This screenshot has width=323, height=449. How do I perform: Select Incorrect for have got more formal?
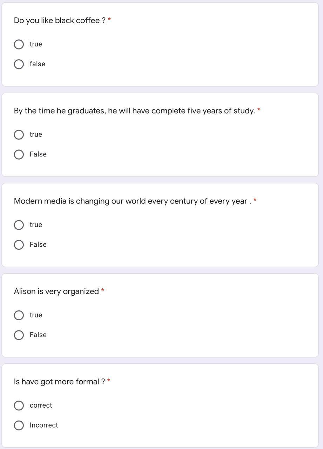tap(19, 425)
